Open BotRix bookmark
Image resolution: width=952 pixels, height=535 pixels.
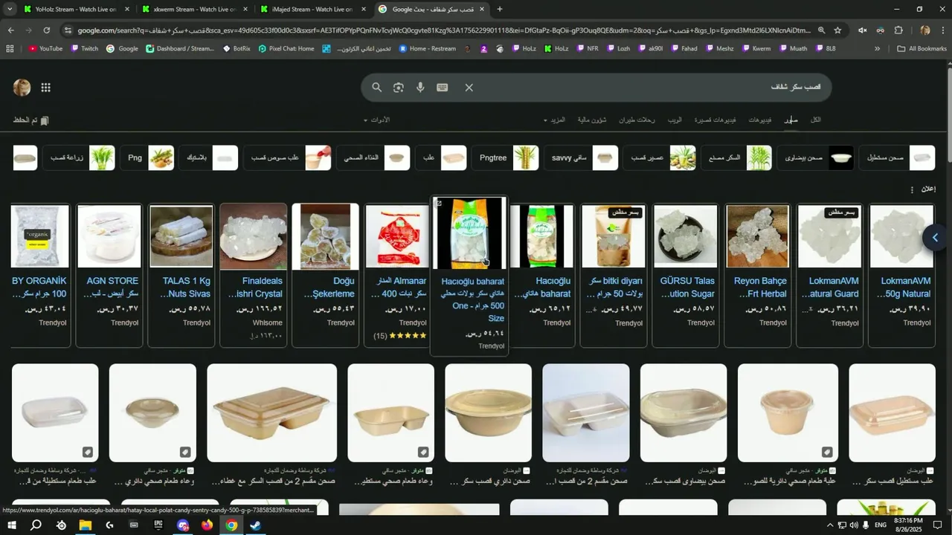click(236, 48)
